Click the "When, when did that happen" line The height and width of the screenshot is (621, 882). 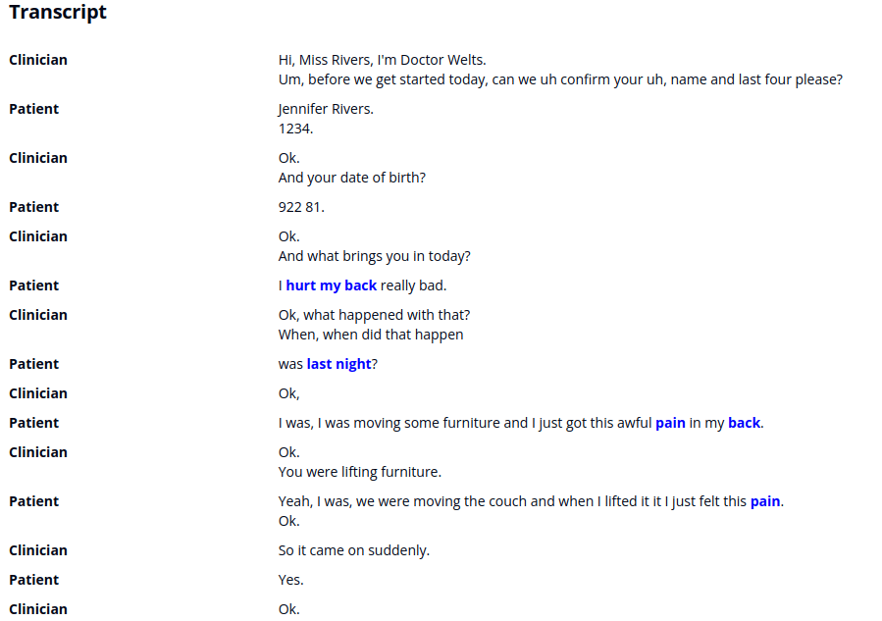[x=370, y=335]
